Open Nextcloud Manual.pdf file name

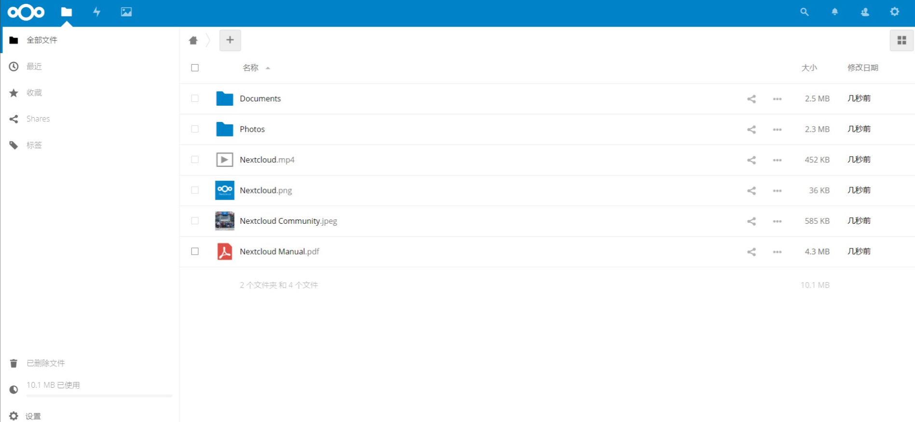click(279, 251)
